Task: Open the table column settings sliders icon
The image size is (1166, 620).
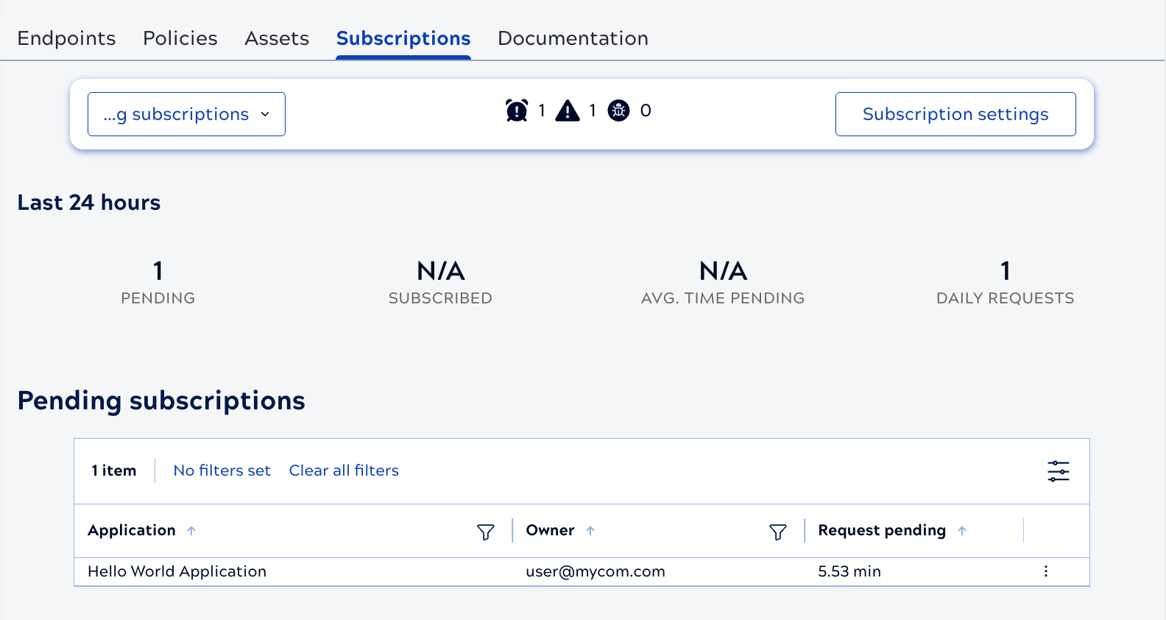Action: coord(1058,471)
